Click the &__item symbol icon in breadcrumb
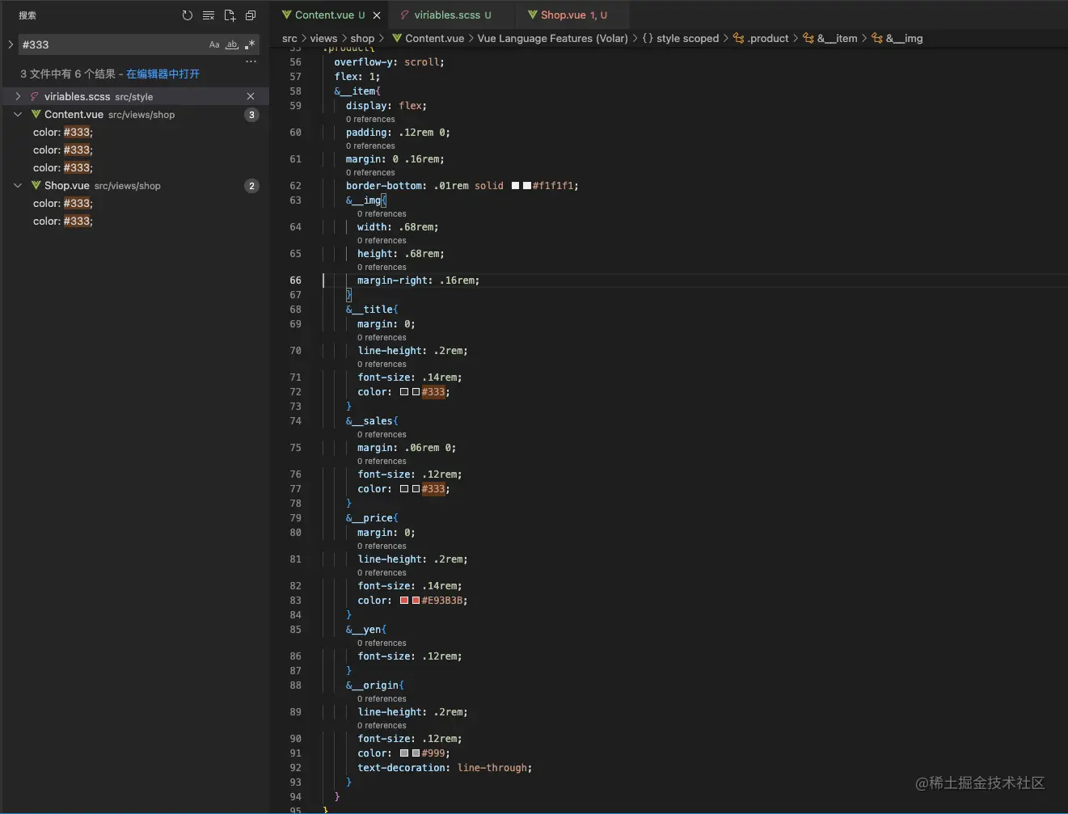 808,38
